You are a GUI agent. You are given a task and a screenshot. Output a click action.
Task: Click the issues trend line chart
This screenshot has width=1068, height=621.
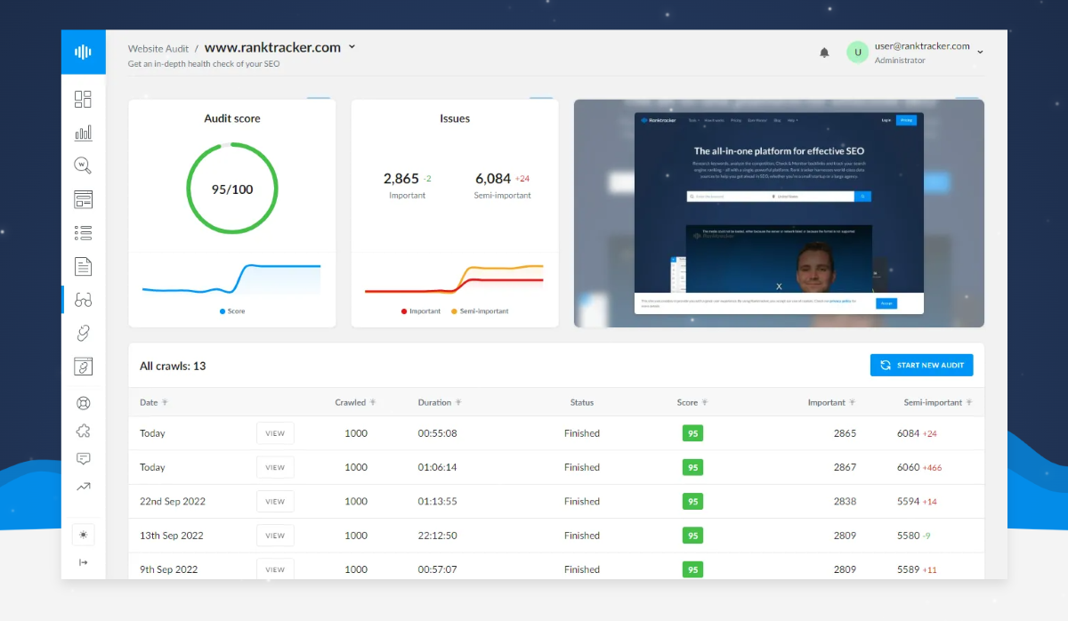[454, 278]
